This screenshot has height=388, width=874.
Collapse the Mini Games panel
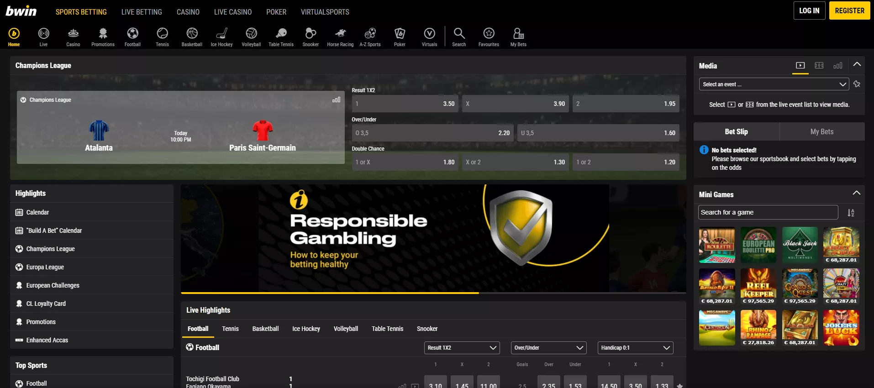point(857,194)
